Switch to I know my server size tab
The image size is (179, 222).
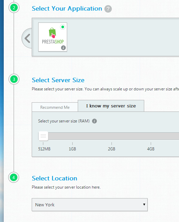(111, 106)
